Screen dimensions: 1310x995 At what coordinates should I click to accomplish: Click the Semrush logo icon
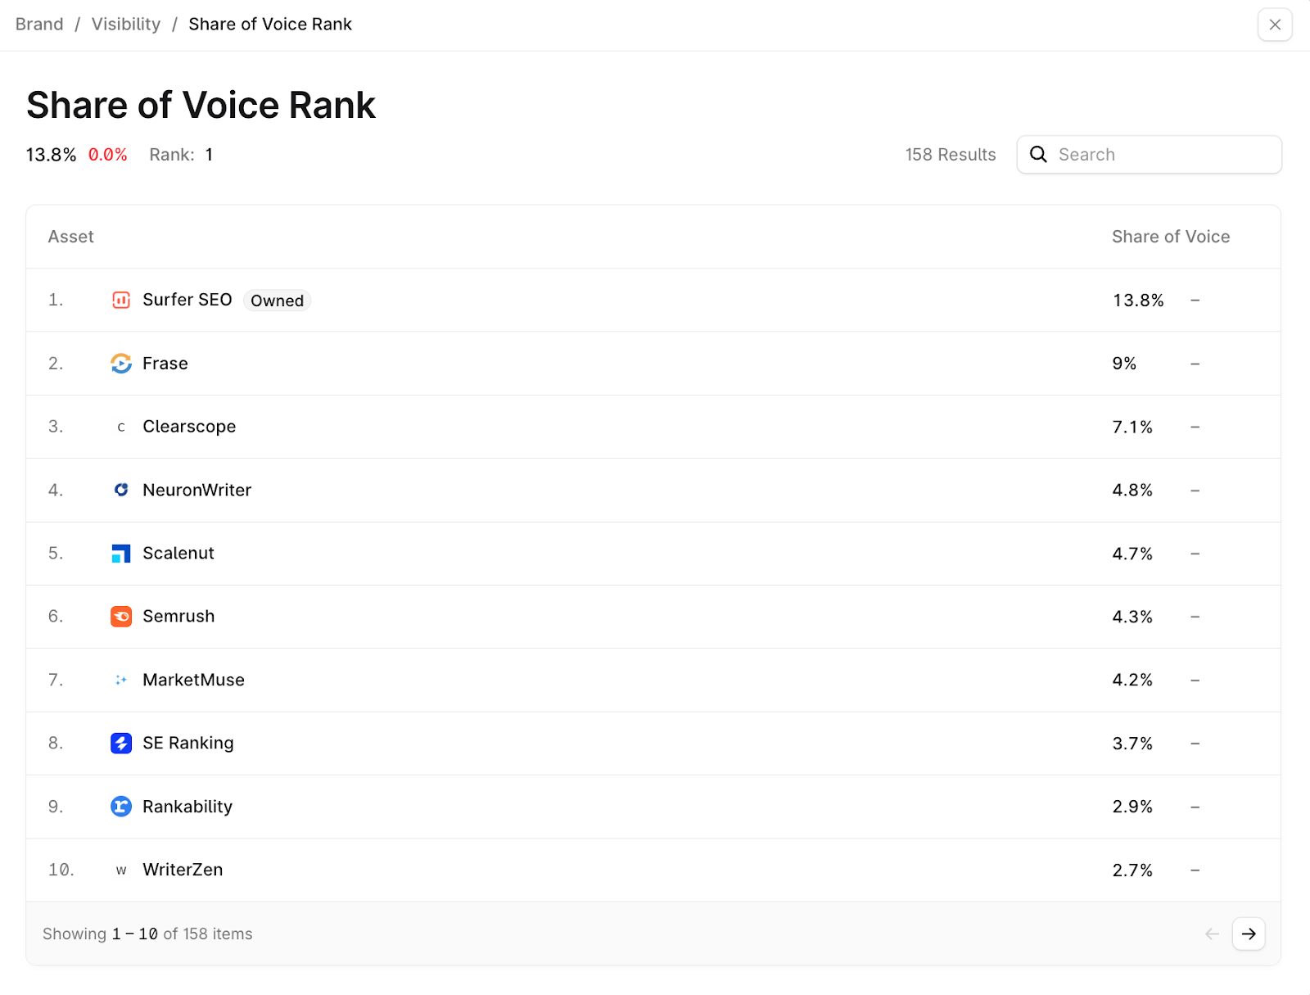(121, 617)
